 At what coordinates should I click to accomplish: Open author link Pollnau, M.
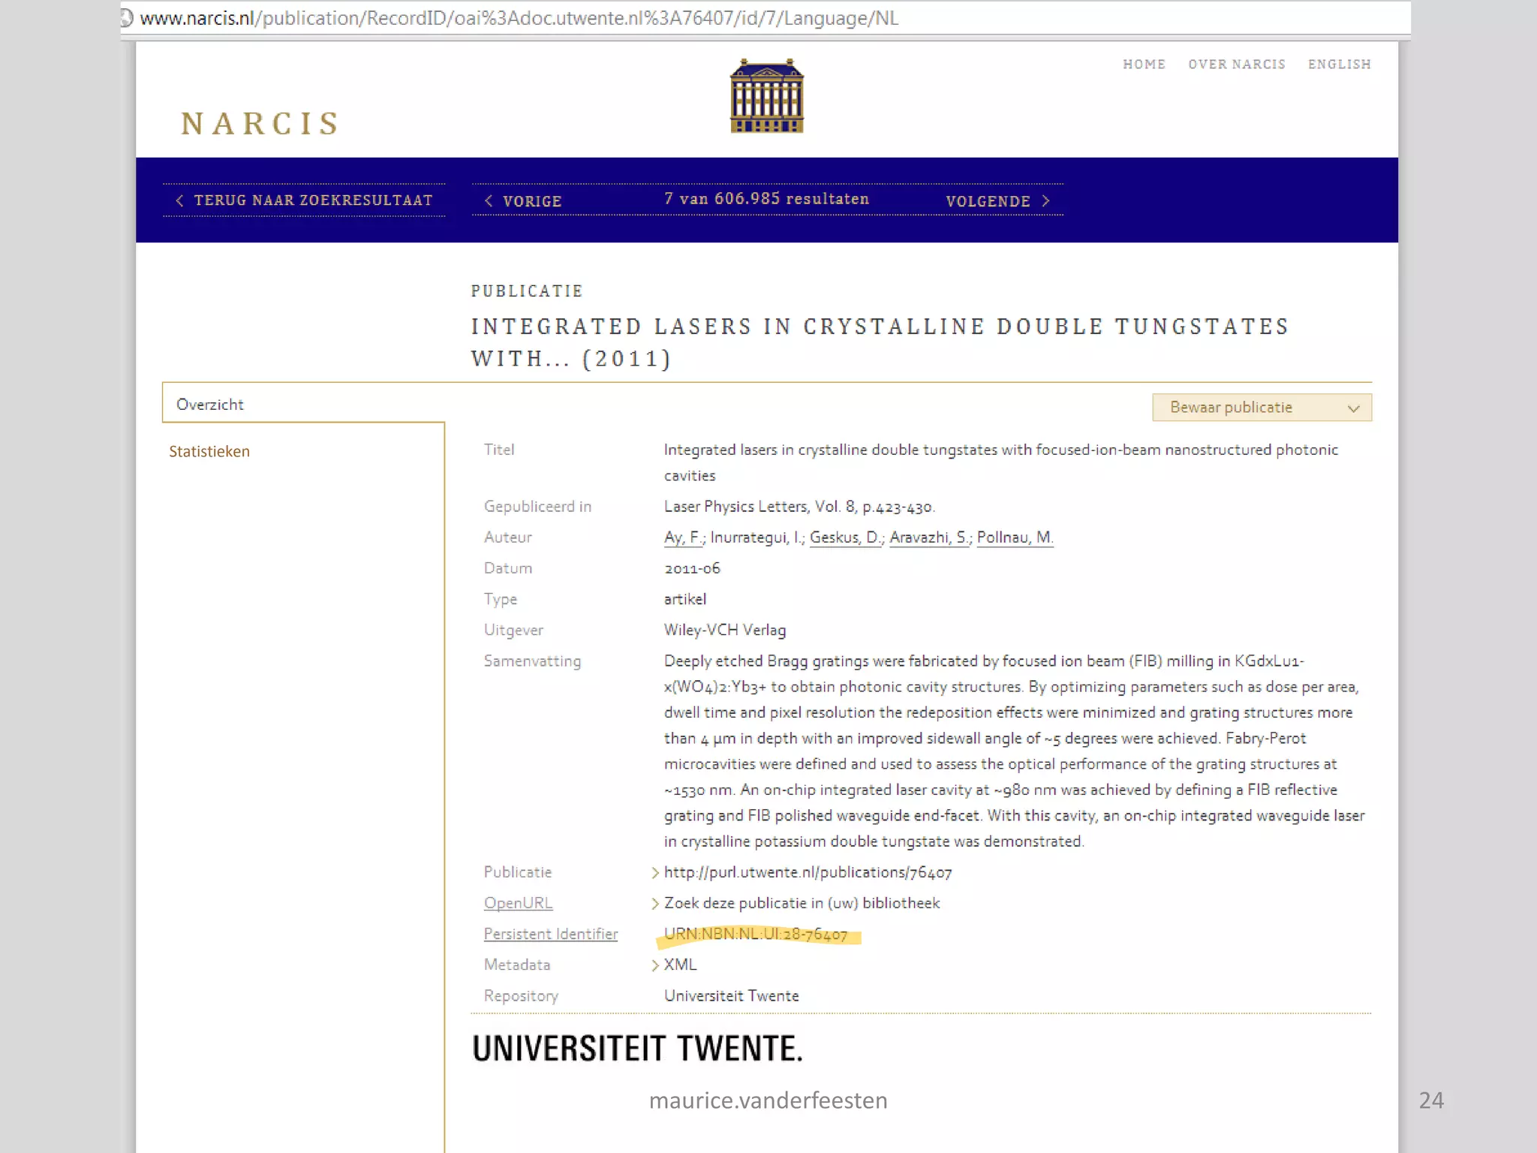pos(1015,537)
